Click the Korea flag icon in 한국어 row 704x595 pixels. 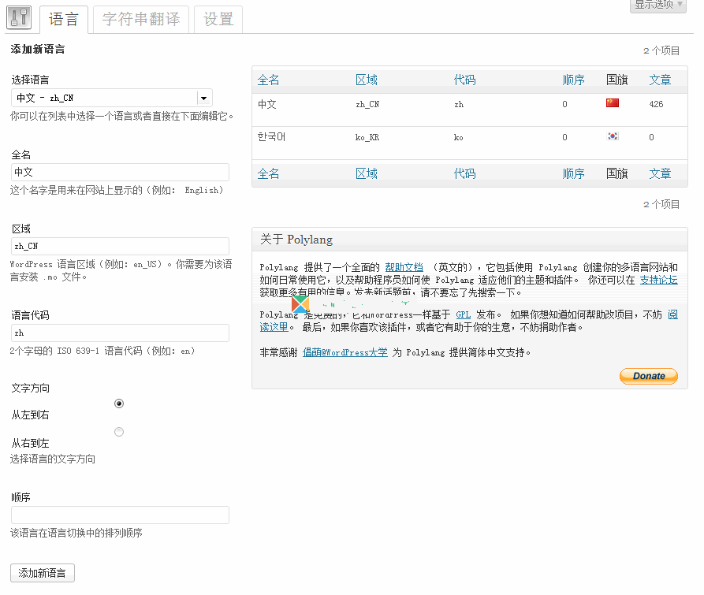(613, 136)
